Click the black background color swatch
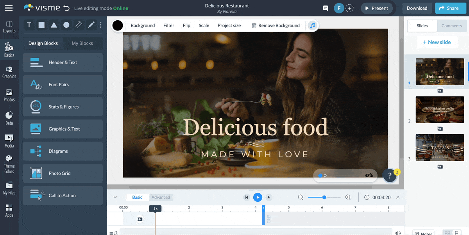 tap(118, 26)
